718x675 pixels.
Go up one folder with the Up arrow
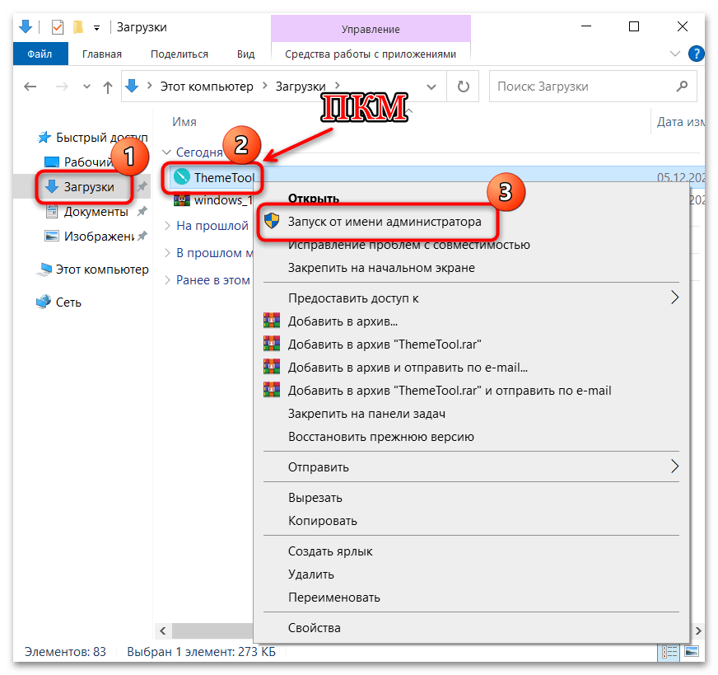[107, 86]
